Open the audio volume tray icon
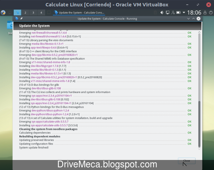The height and width of the screenshot is (170, 214). tap(162, 13)
